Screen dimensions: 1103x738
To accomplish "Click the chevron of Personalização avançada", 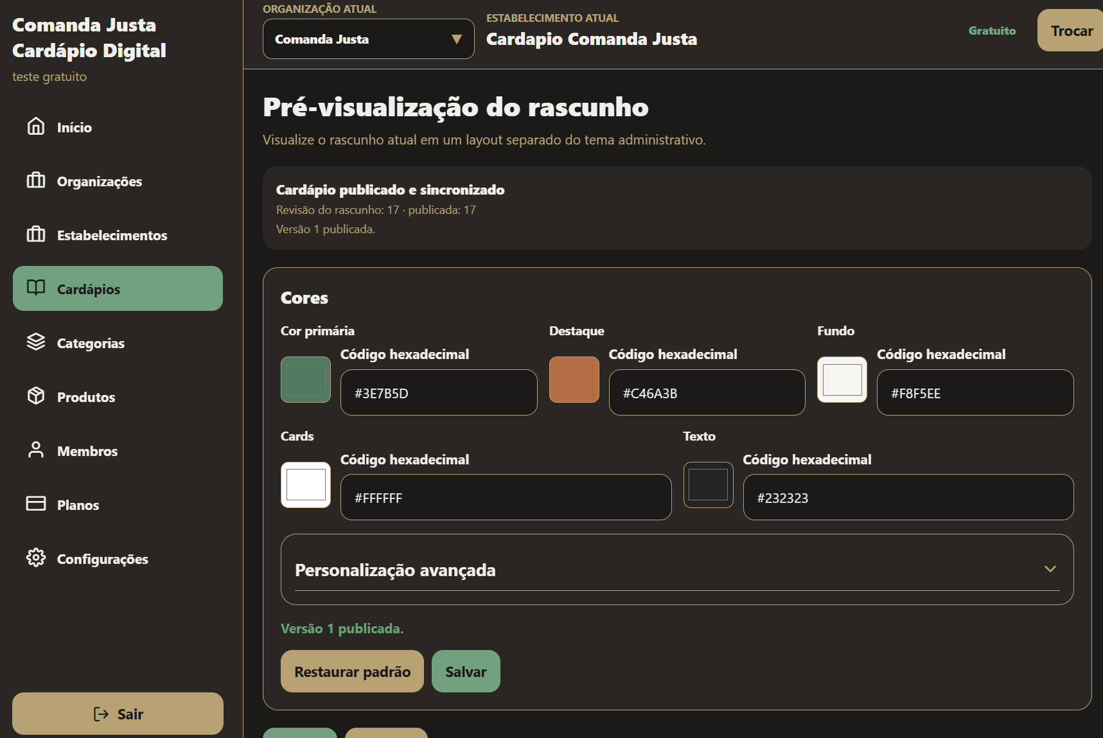I will [1050, 569].
